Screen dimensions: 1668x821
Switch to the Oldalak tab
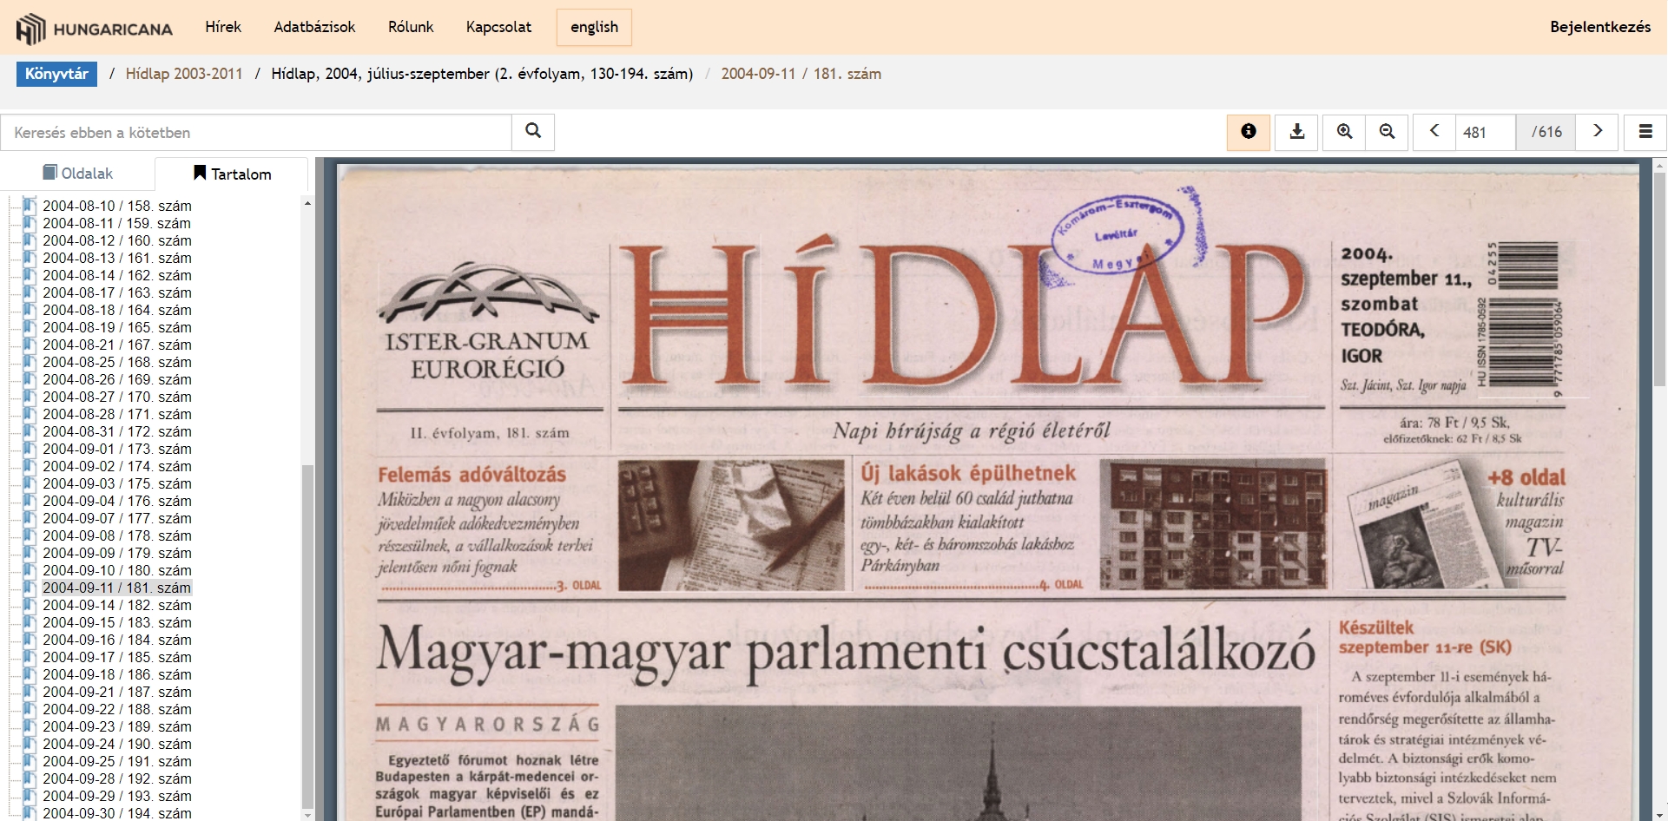(78, 174)
